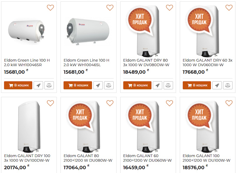Open Eldom GALANT DRY 100 DV100DW-W link
Viewport: 236px width, 173px height.
(x=27, y=158)
